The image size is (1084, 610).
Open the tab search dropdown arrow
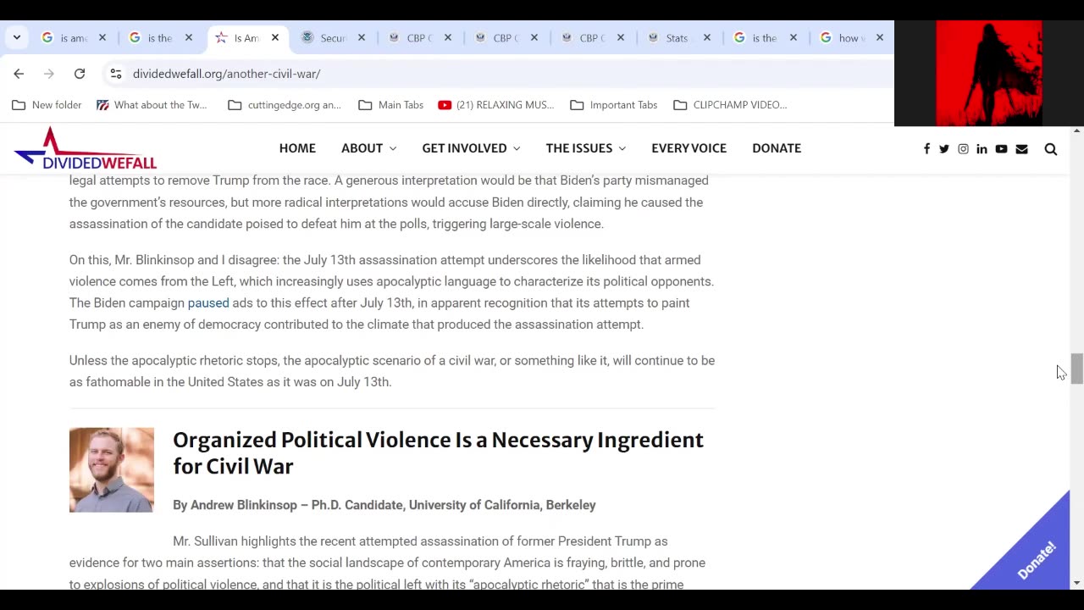tap(17, 37)
